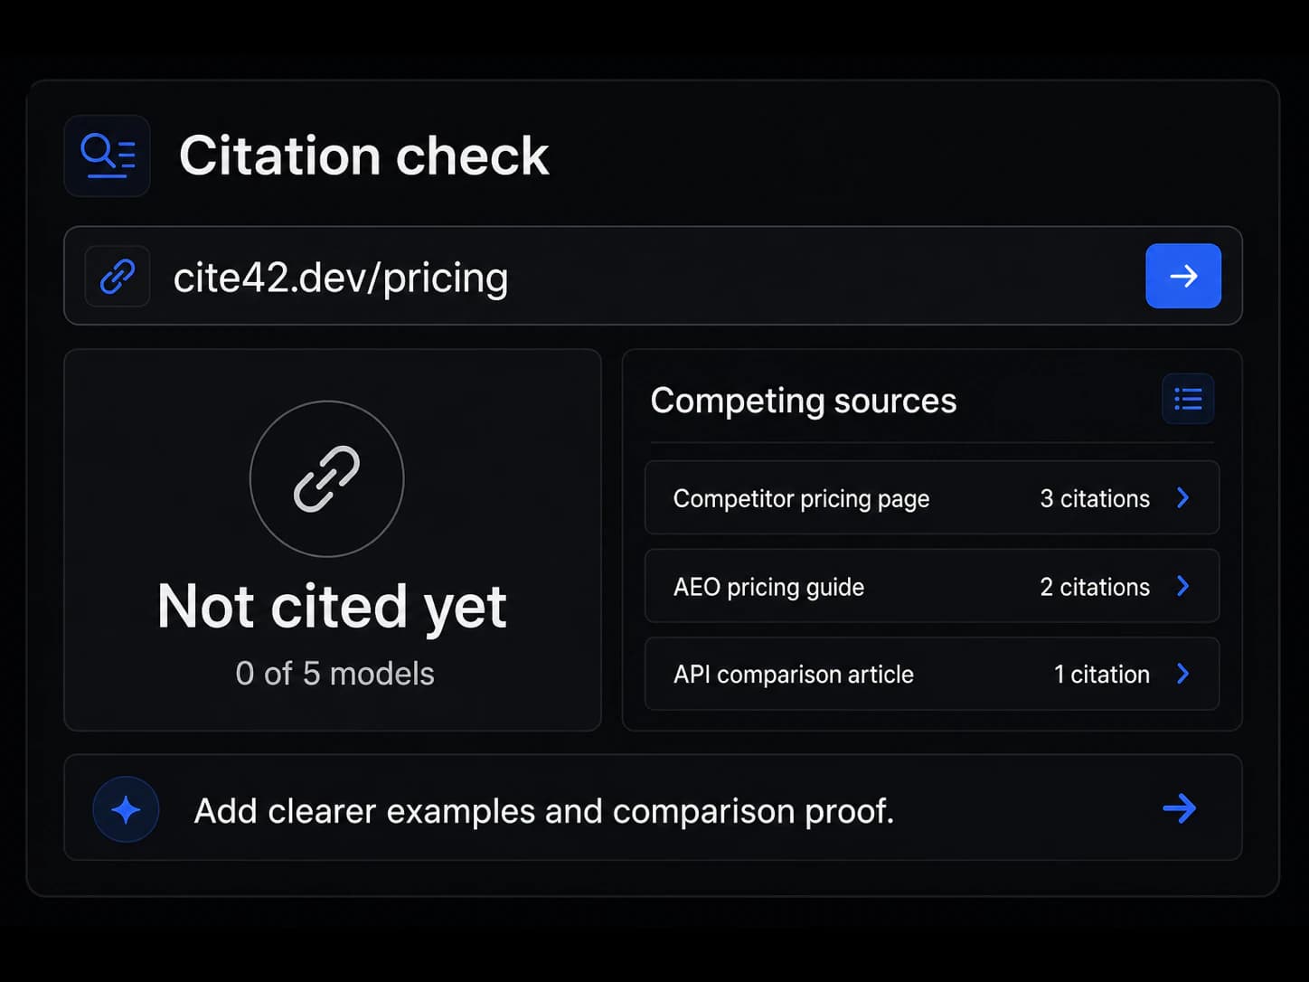Select the API comparison article label

click(x=794, y=675)
